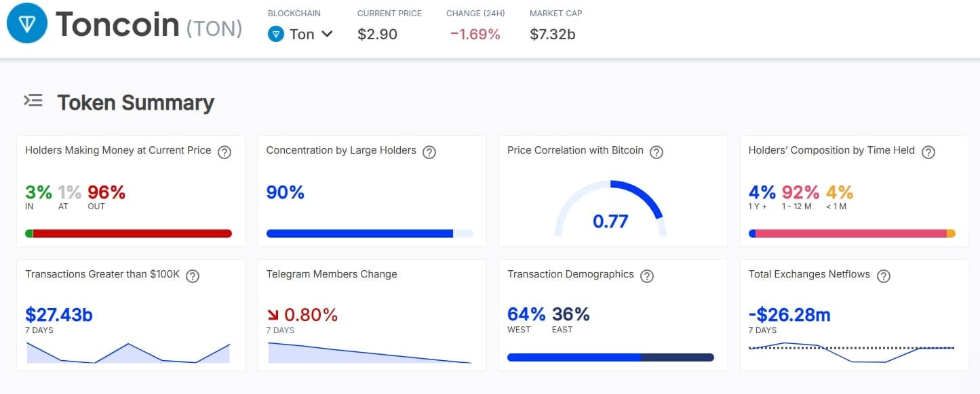980x394 pixels.
Task: Click the Transactions over $100K sparkline chart
Action: 128,353
